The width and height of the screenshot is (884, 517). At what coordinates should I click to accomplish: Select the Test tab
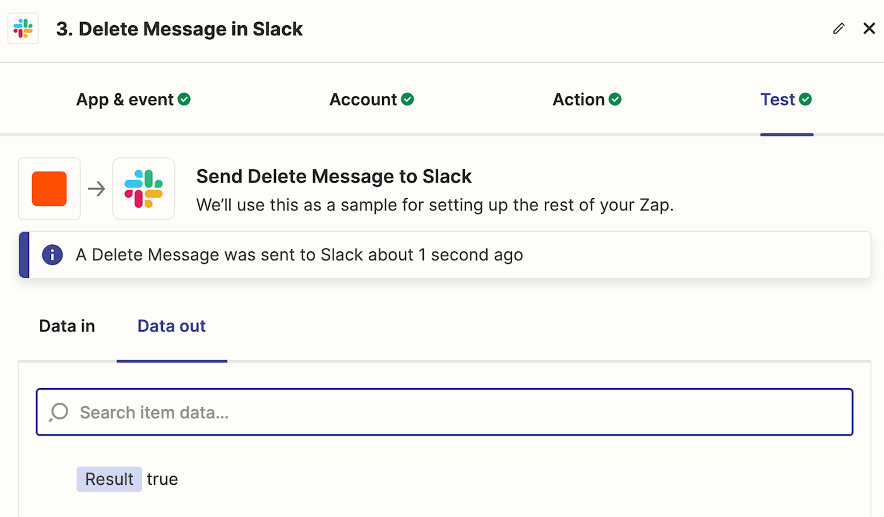click(777, 100)
